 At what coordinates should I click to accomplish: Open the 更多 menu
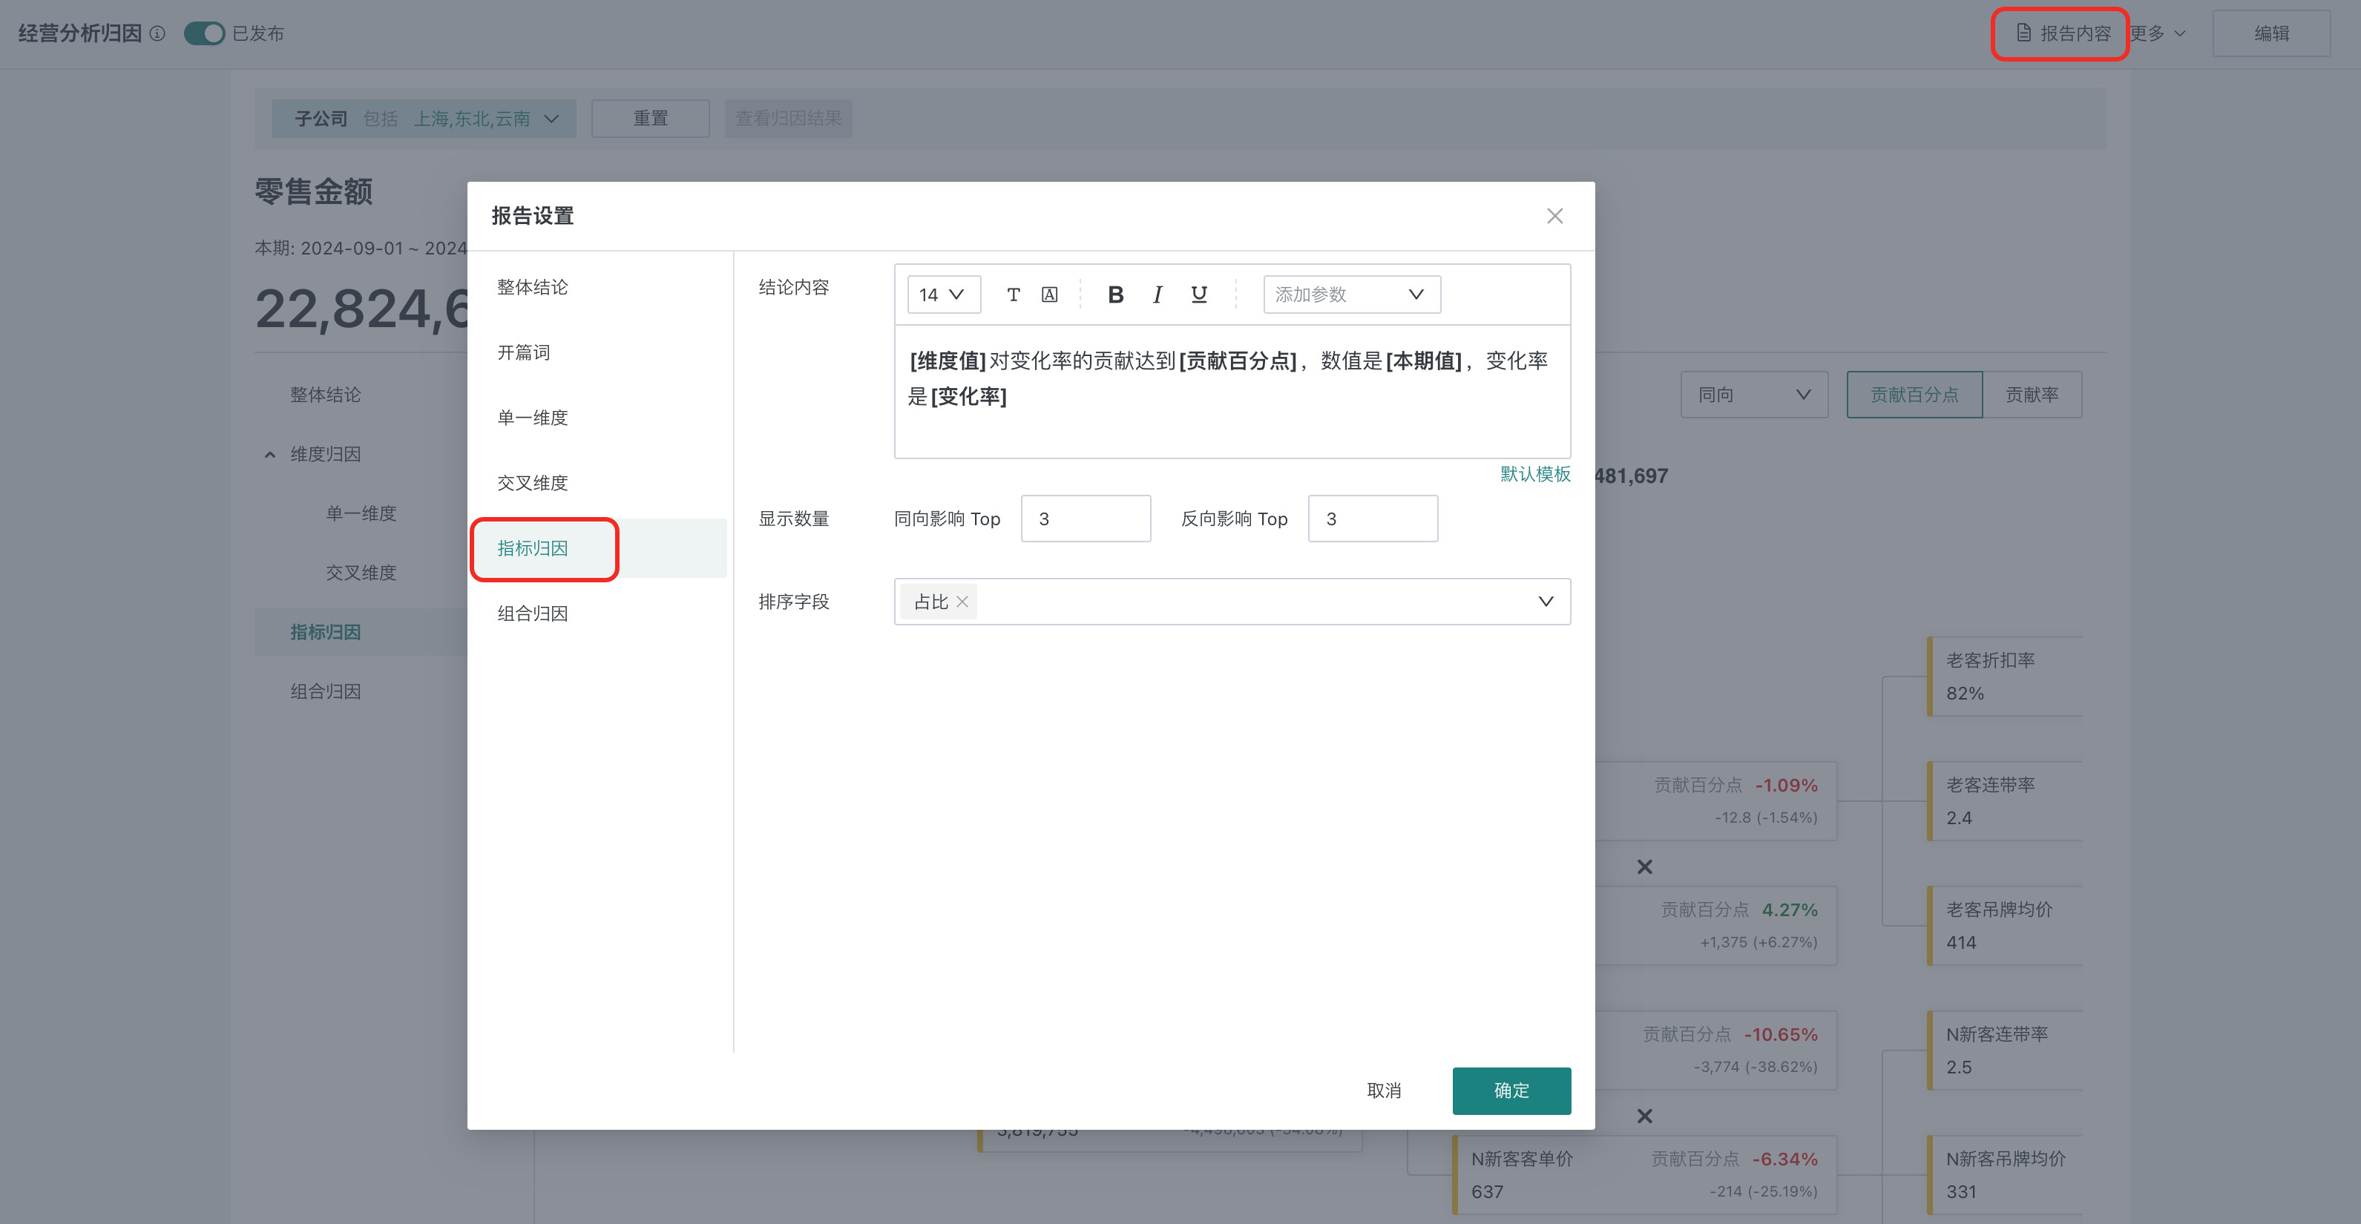(x=2158, y=34)
